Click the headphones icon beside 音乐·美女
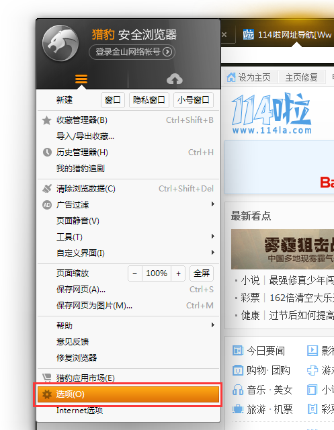334x430 pixels. point(238,390)
